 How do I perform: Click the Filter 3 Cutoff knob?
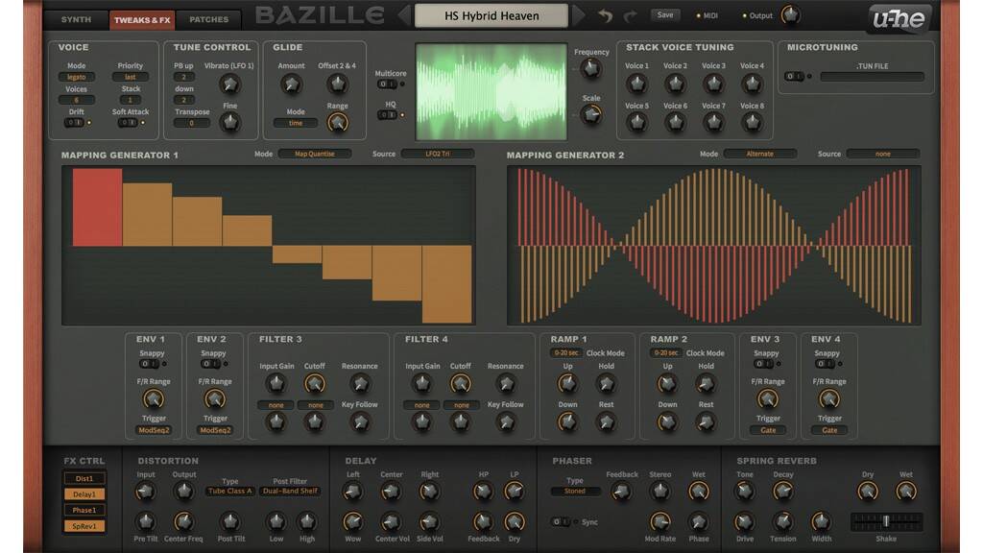point(315,383)
